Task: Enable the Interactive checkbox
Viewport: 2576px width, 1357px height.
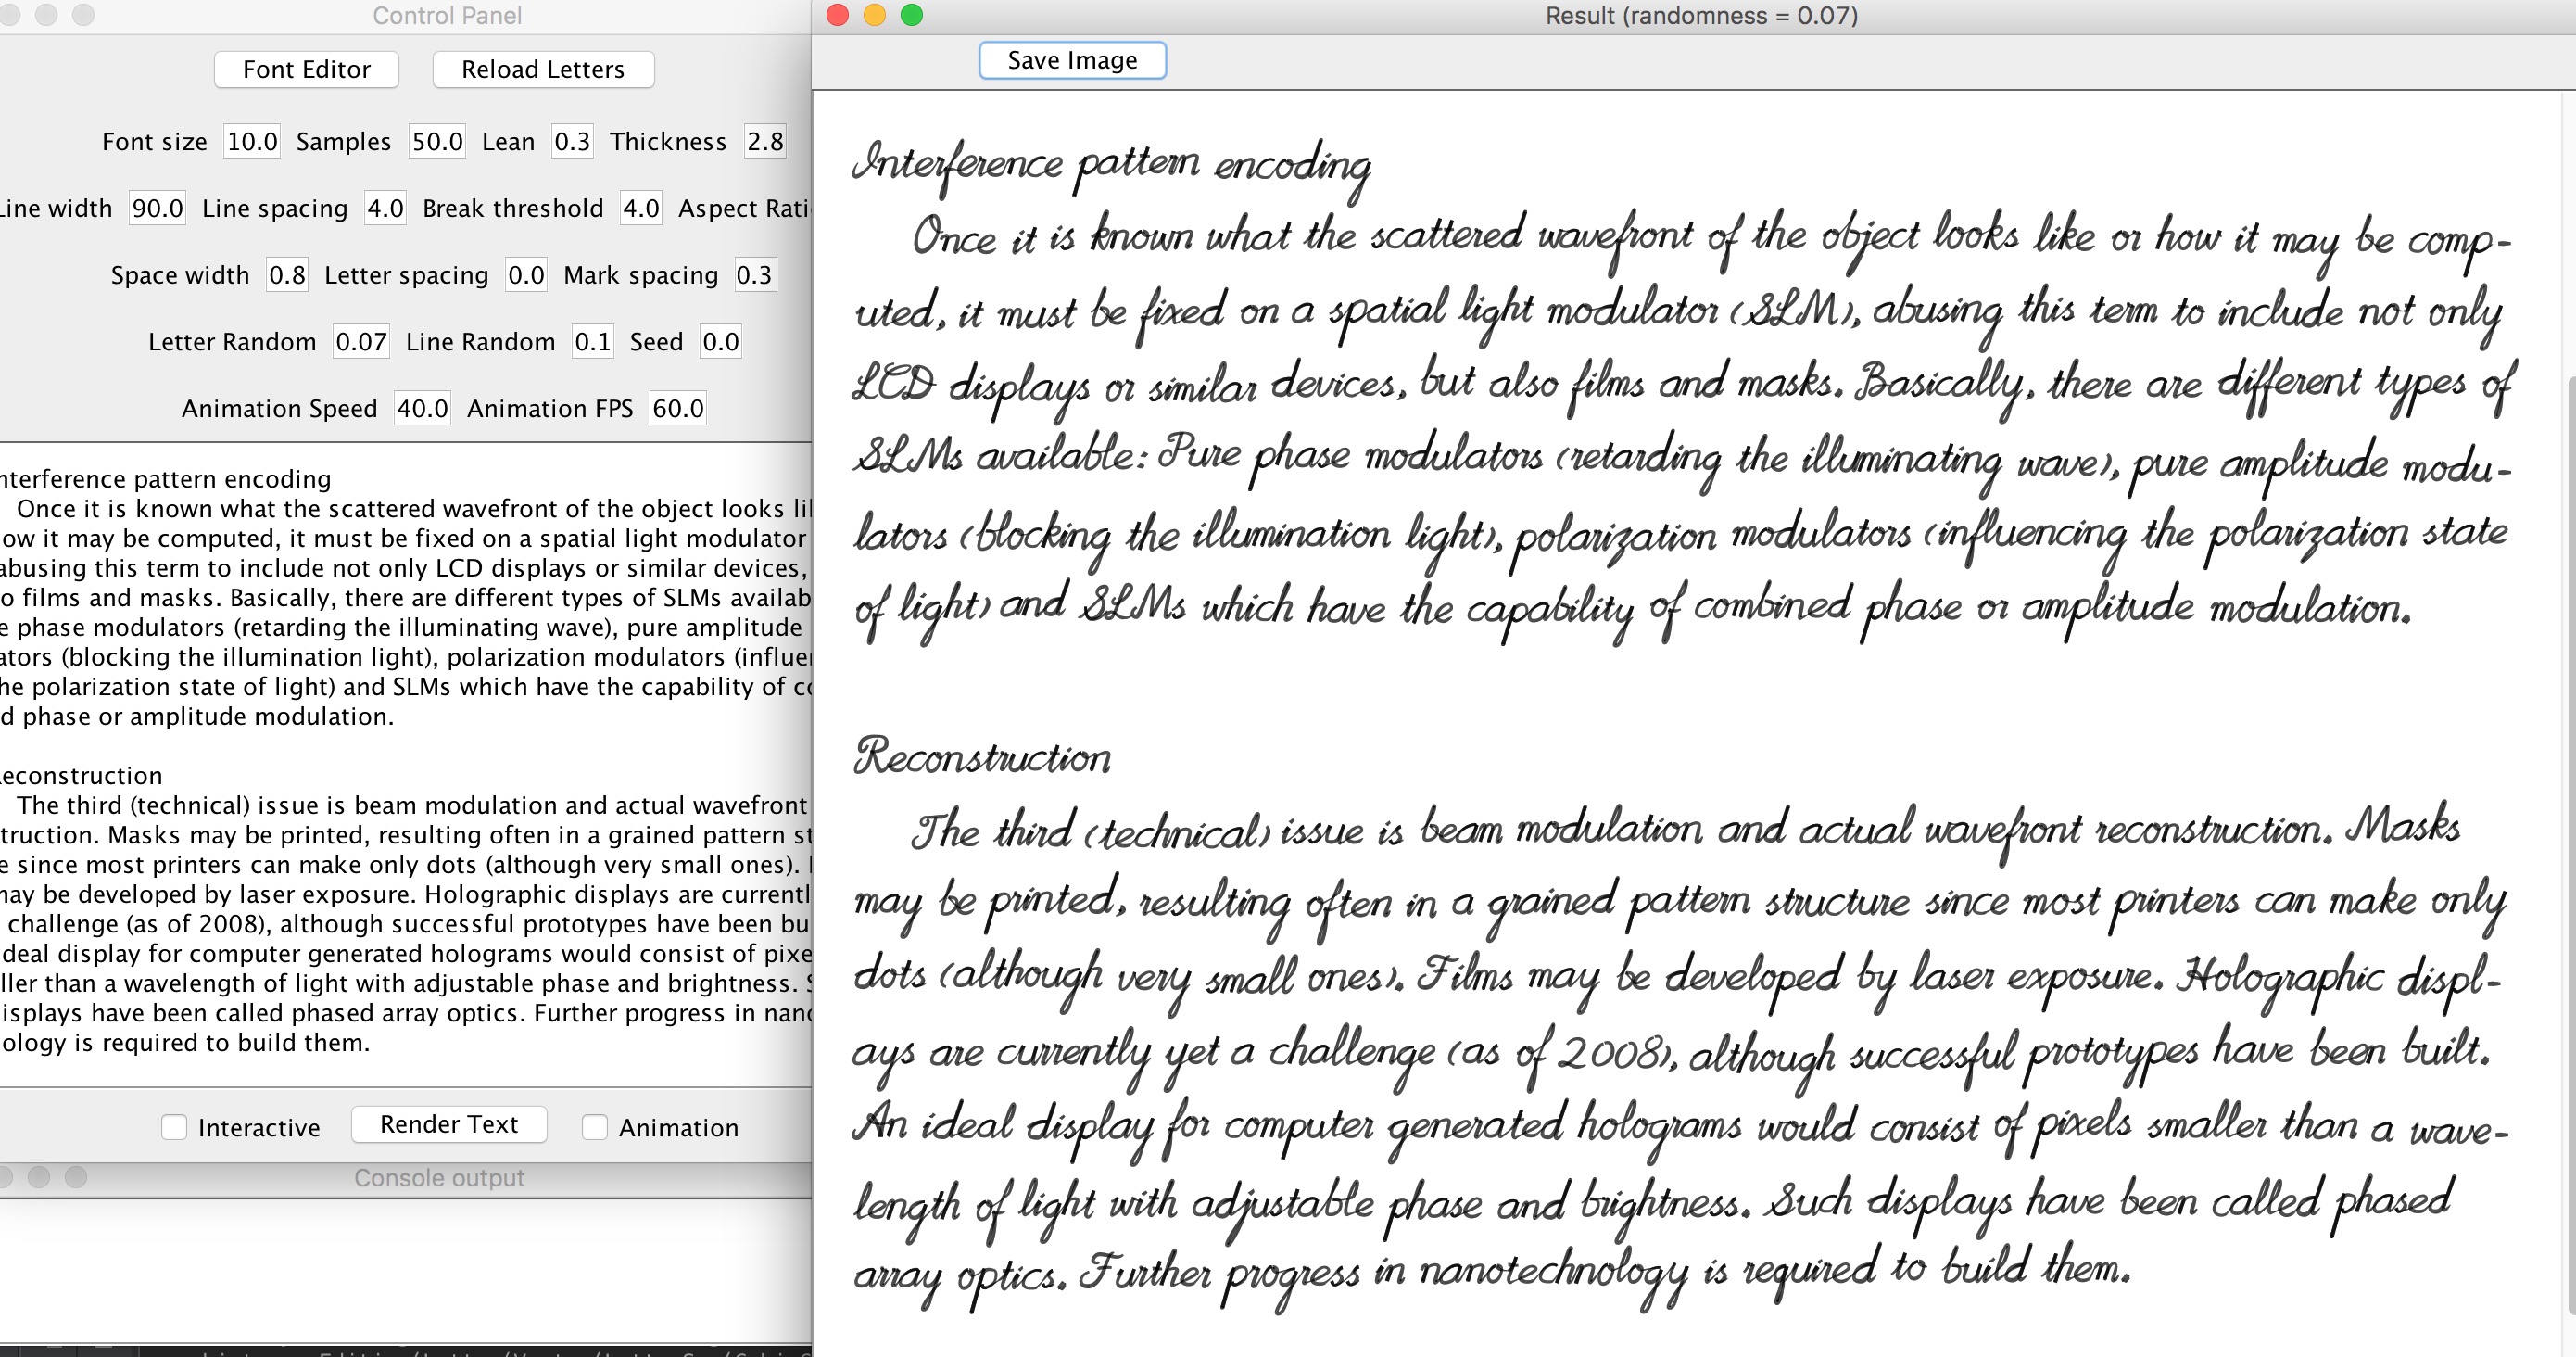Action: click(x=174, y=1127)
